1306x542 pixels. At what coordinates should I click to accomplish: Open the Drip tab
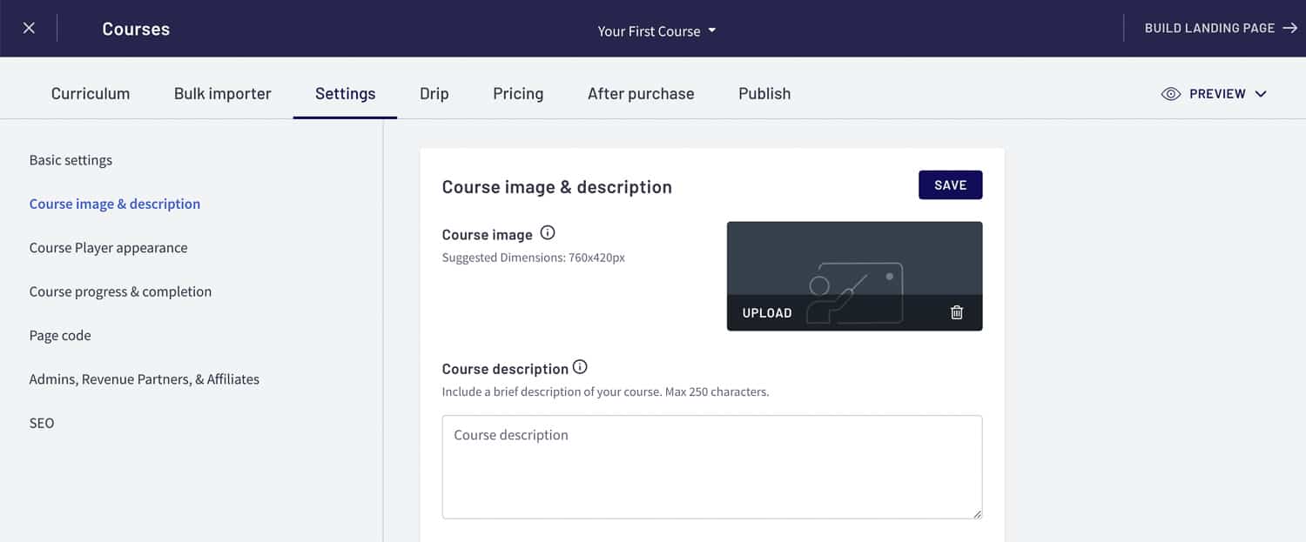pos(434,93)
